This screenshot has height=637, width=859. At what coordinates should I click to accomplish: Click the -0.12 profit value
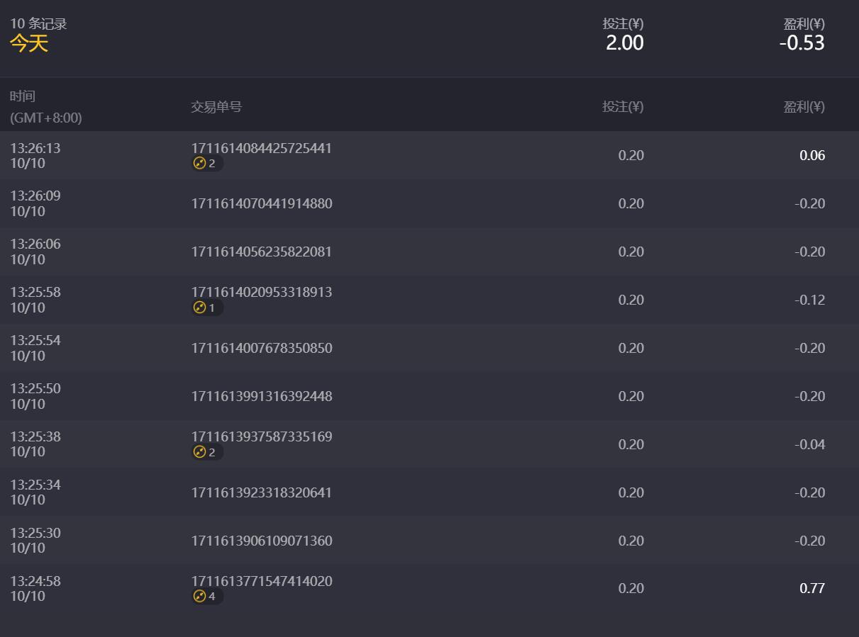(809, 300)
